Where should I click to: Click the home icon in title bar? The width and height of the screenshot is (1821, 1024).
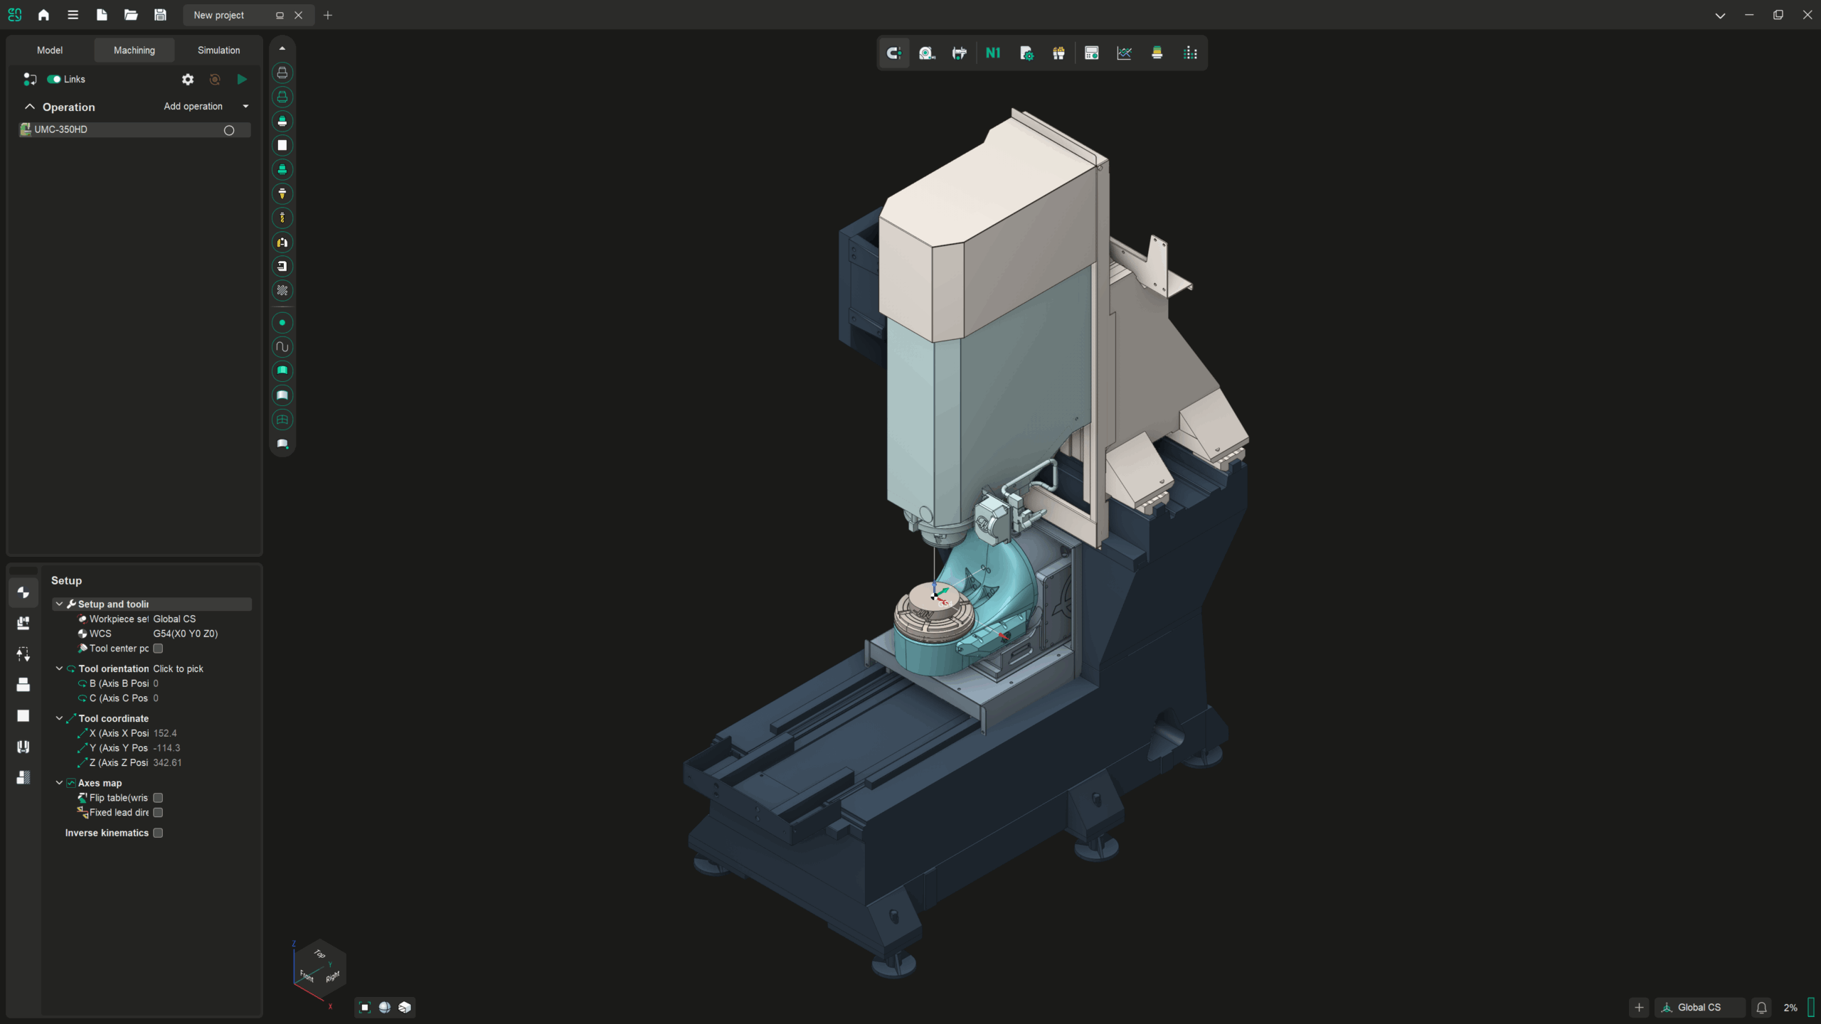[x=43, y=15]
